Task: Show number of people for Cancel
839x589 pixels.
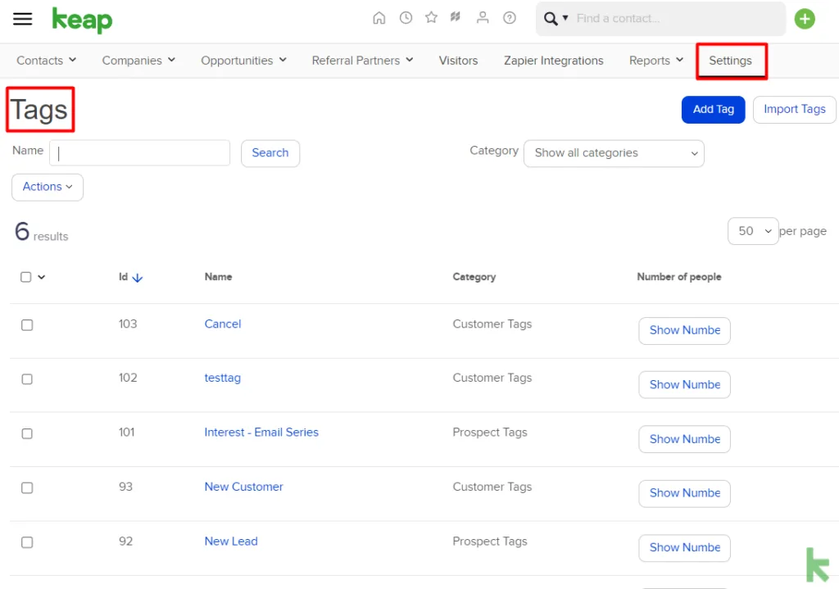Action: (684, 331)
